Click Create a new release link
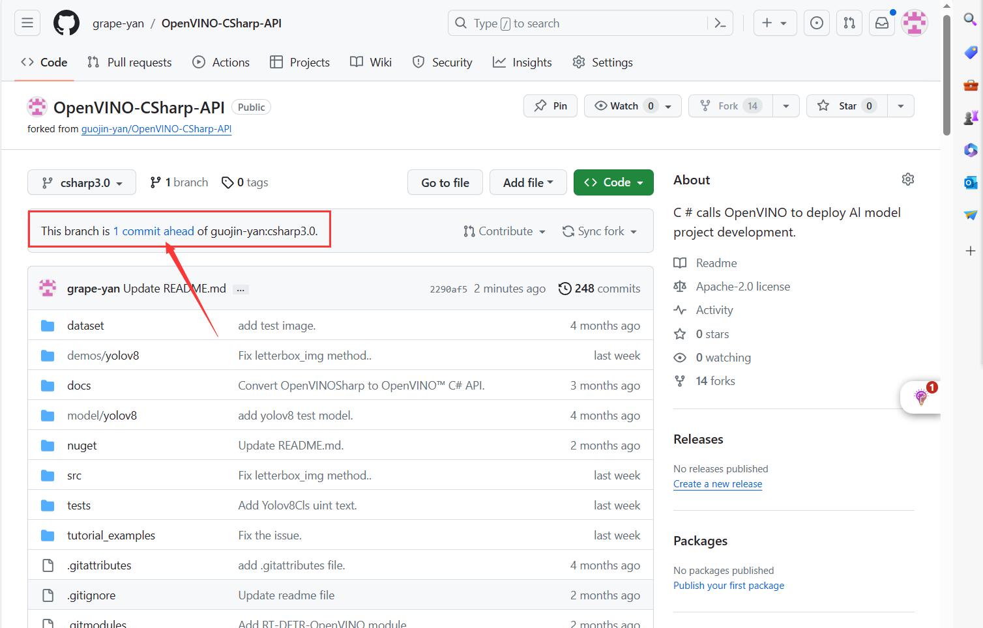The image size is (983, 628). pos(718,484)
